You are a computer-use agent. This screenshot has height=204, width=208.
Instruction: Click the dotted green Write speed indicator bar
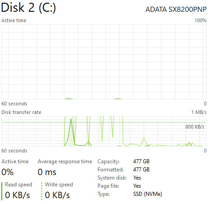click(x=42, y=191)
